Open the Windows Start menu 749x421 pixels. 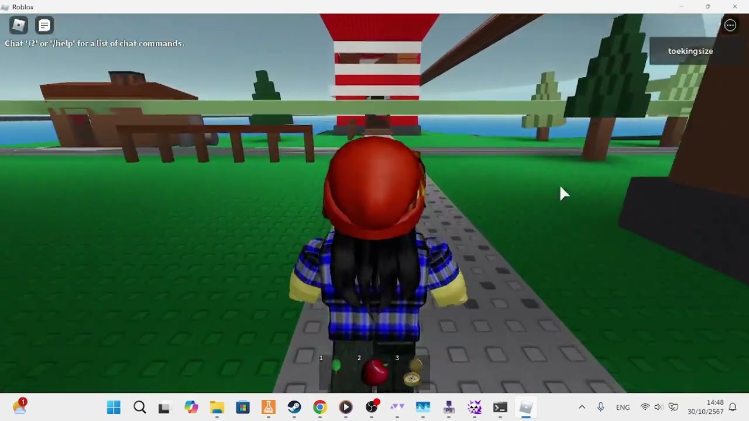click(x=114, y=408)
